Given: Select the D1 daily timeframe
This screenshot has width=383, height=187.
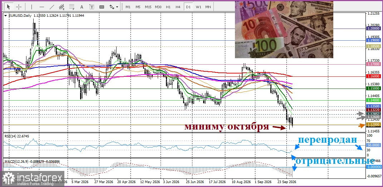Looking at the screenshot, I should click(x=188, y=7).
